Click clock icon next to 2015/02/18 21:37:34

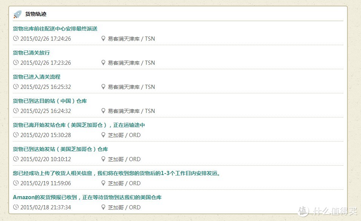16,207
